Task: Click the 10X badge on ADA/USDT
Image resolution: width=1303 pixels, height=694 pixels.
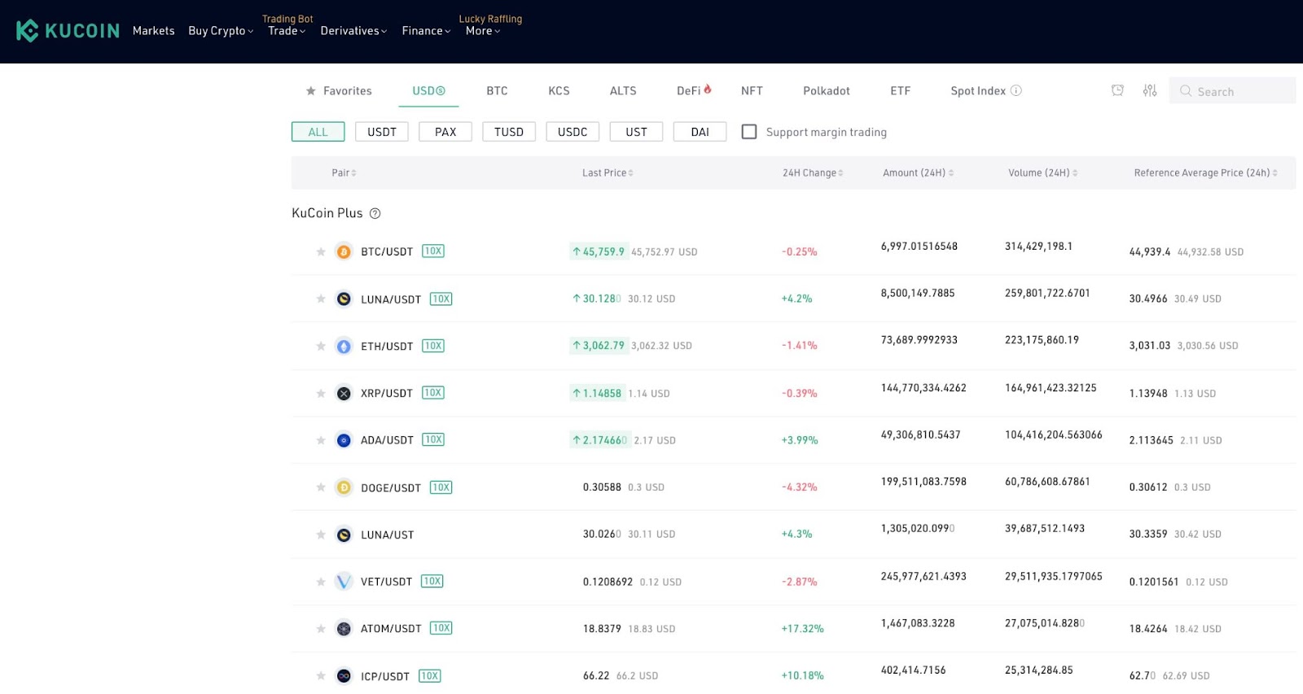Action: click(x=433, y=439)
